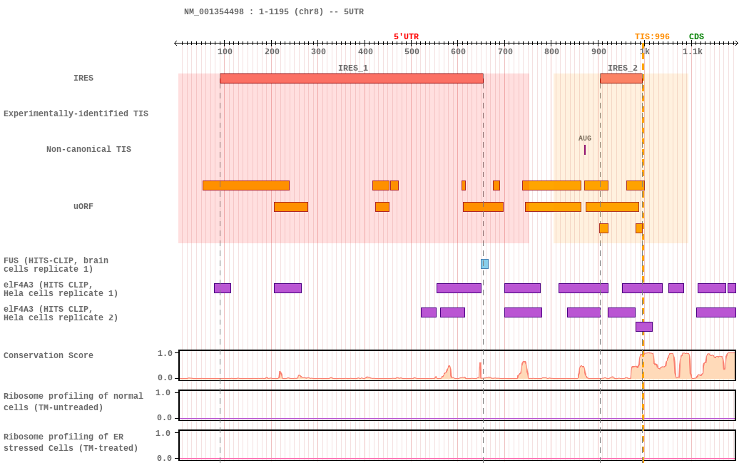749x468 pixels.
Task: Click the eIF4A3 Hela cells replicate 1 label
Action: (x=61, y=289)
